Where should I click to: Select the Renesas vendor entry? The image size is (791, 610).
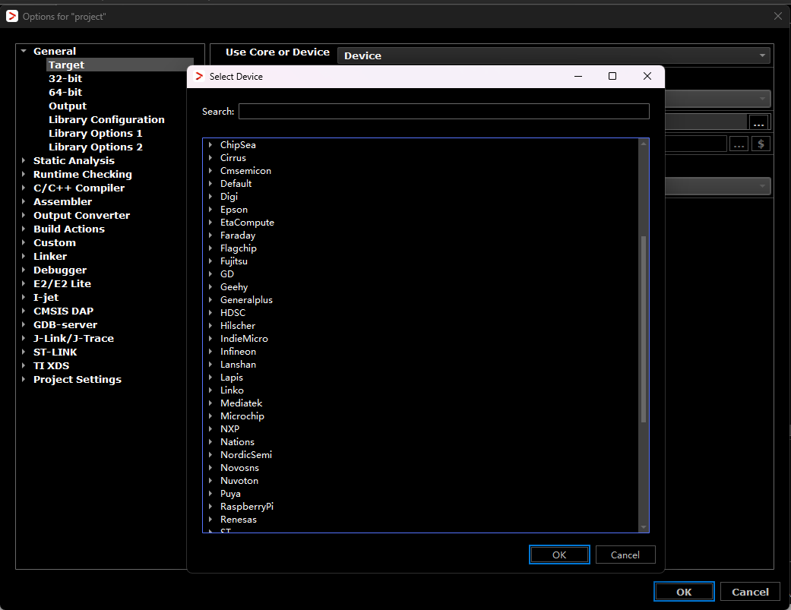[239, 520]
